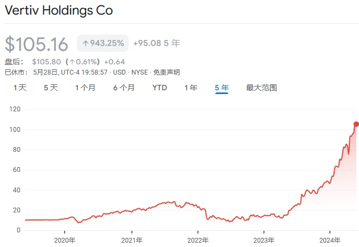Open the 1个月 chart range
Image resolution: width=359 pixels, height=247 pixels.
point(85,88)
